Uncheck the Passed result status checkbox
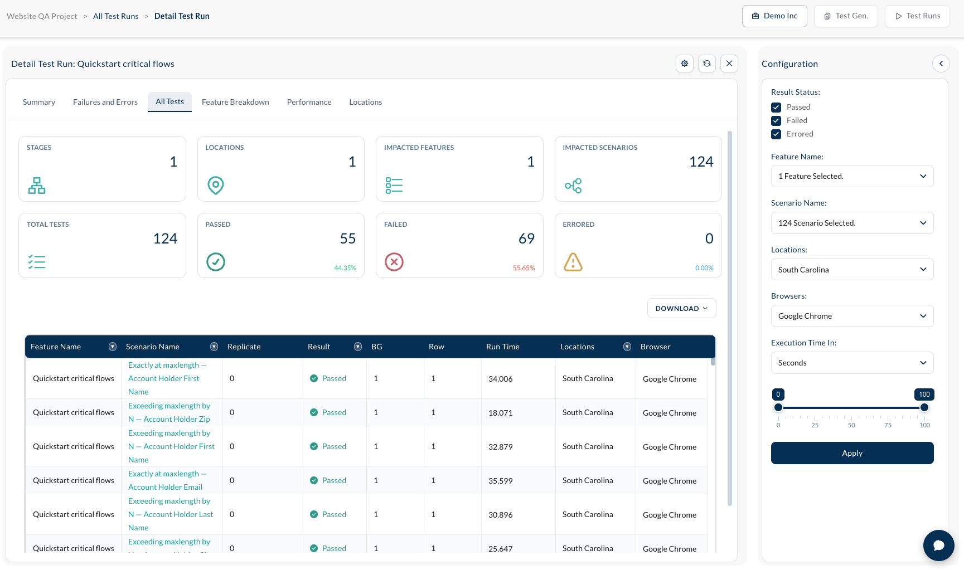Image resolution: width=964 pixels, height=570 pixels. click(776, 108)
